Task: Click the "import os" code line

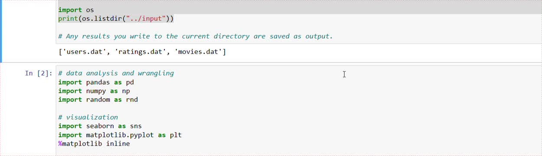Action: 76,10
